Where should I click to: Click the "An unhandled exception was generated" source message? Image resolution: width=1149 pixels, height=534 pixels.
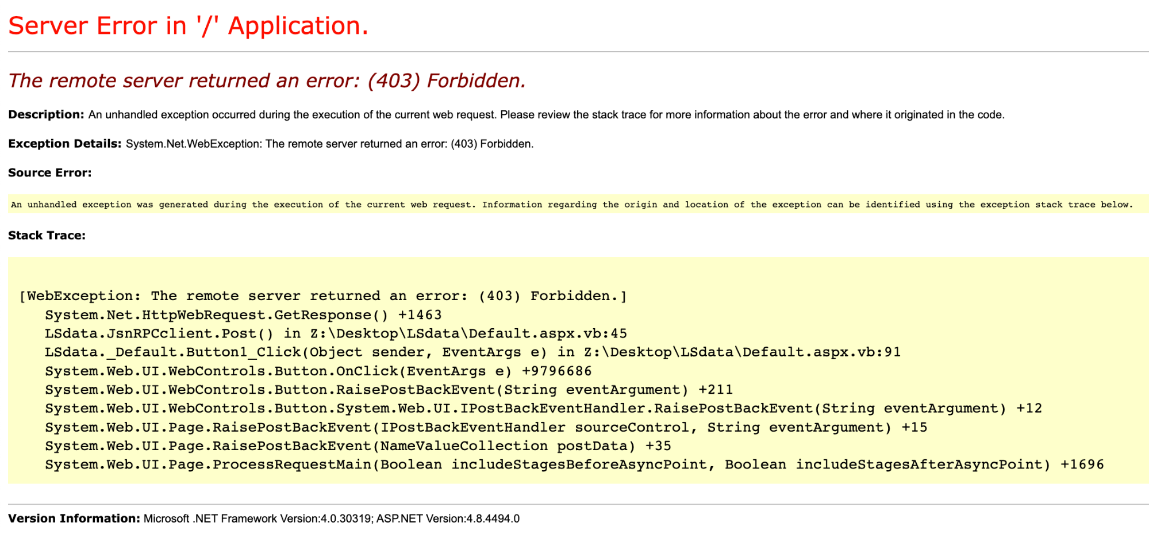point(572,205)
